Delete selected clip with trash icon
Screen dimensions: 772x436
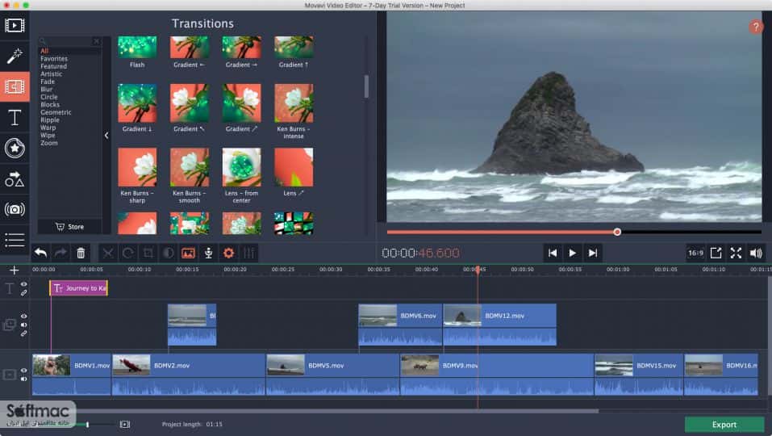tap(81, 254)
